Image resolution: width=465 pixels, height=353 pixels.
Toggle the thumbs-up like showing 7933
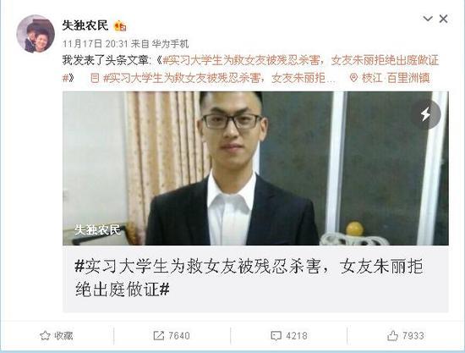point(392,335)
